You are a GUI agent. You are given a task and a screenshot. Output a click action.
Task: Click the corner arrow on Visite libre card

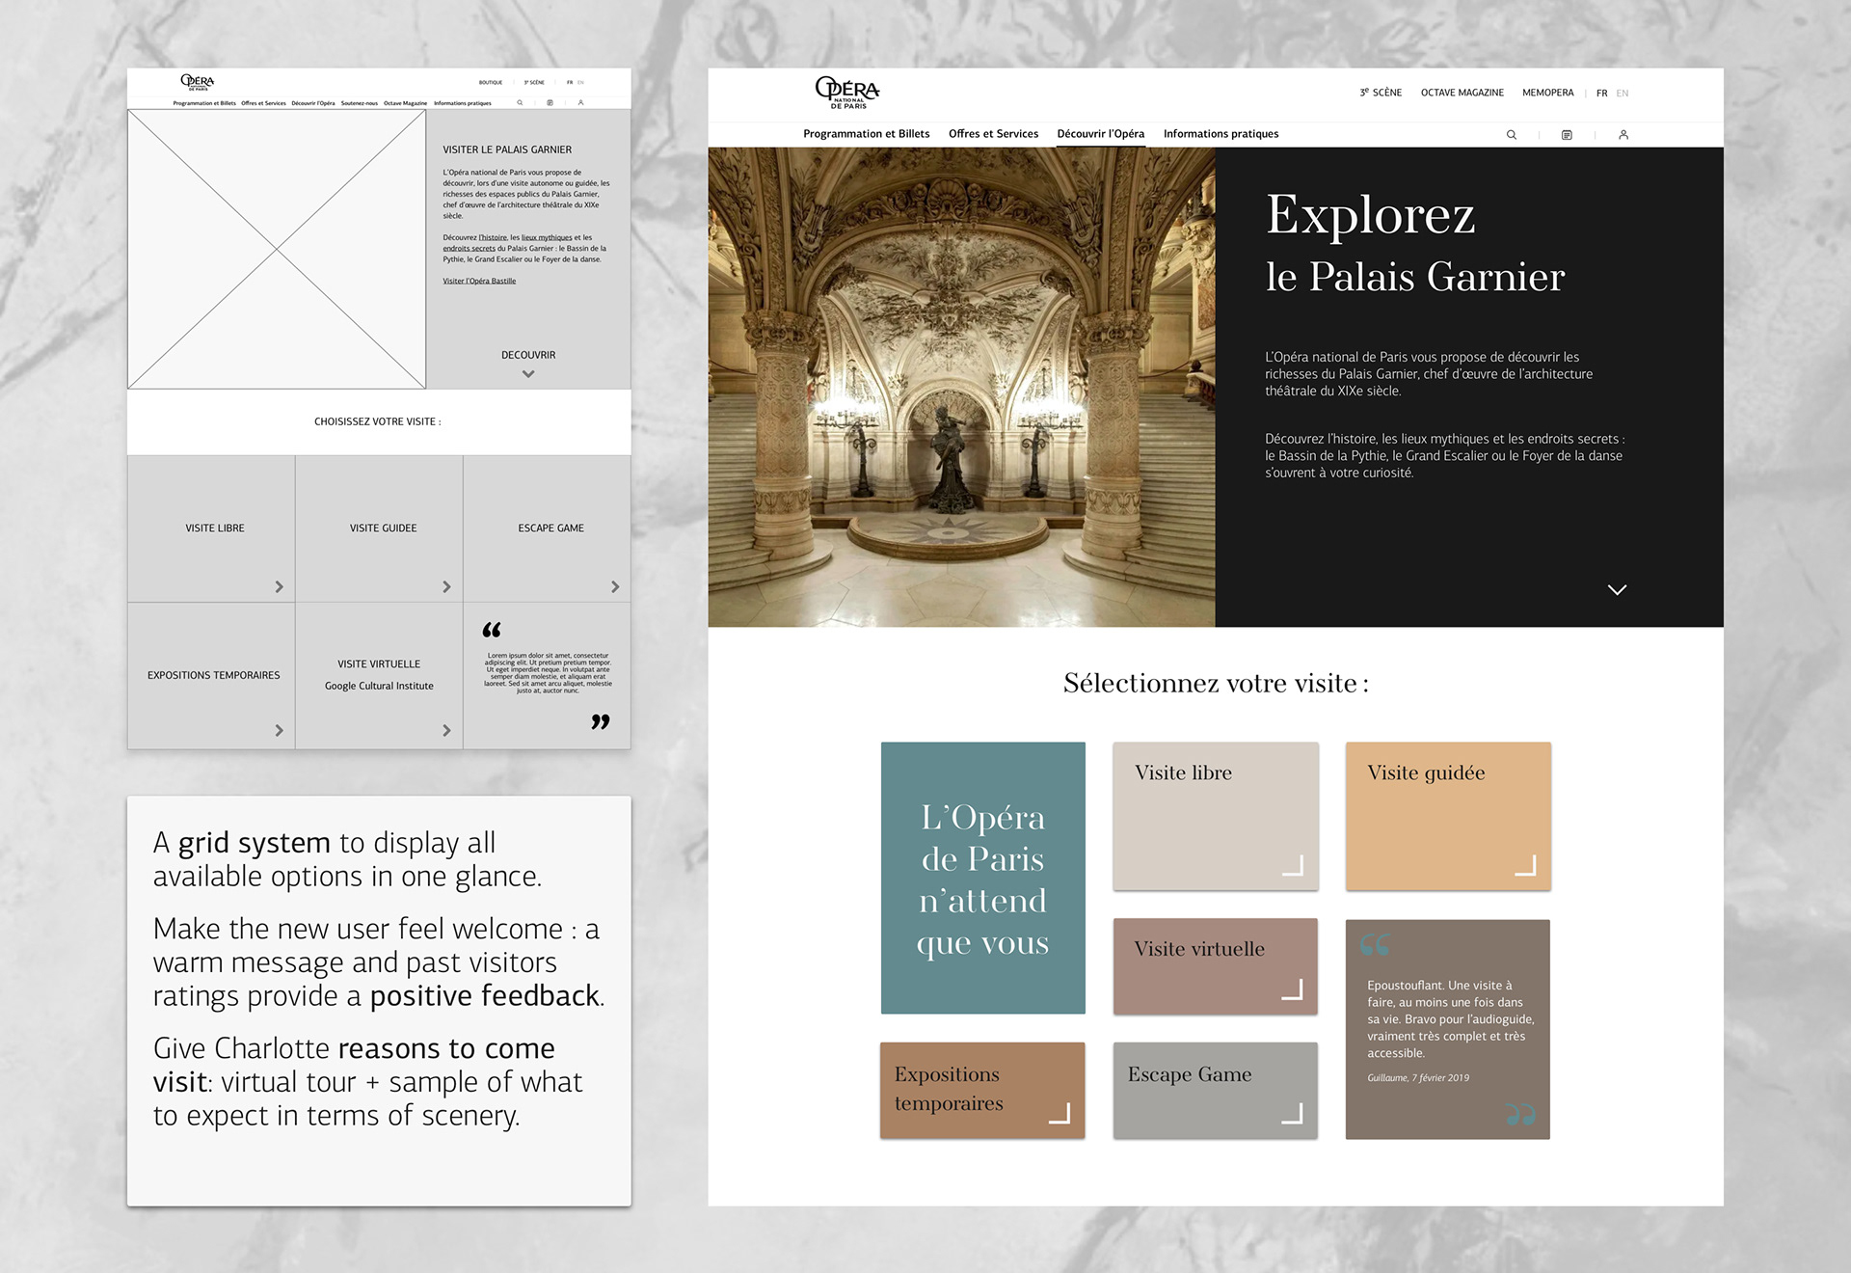point(1293,865)
